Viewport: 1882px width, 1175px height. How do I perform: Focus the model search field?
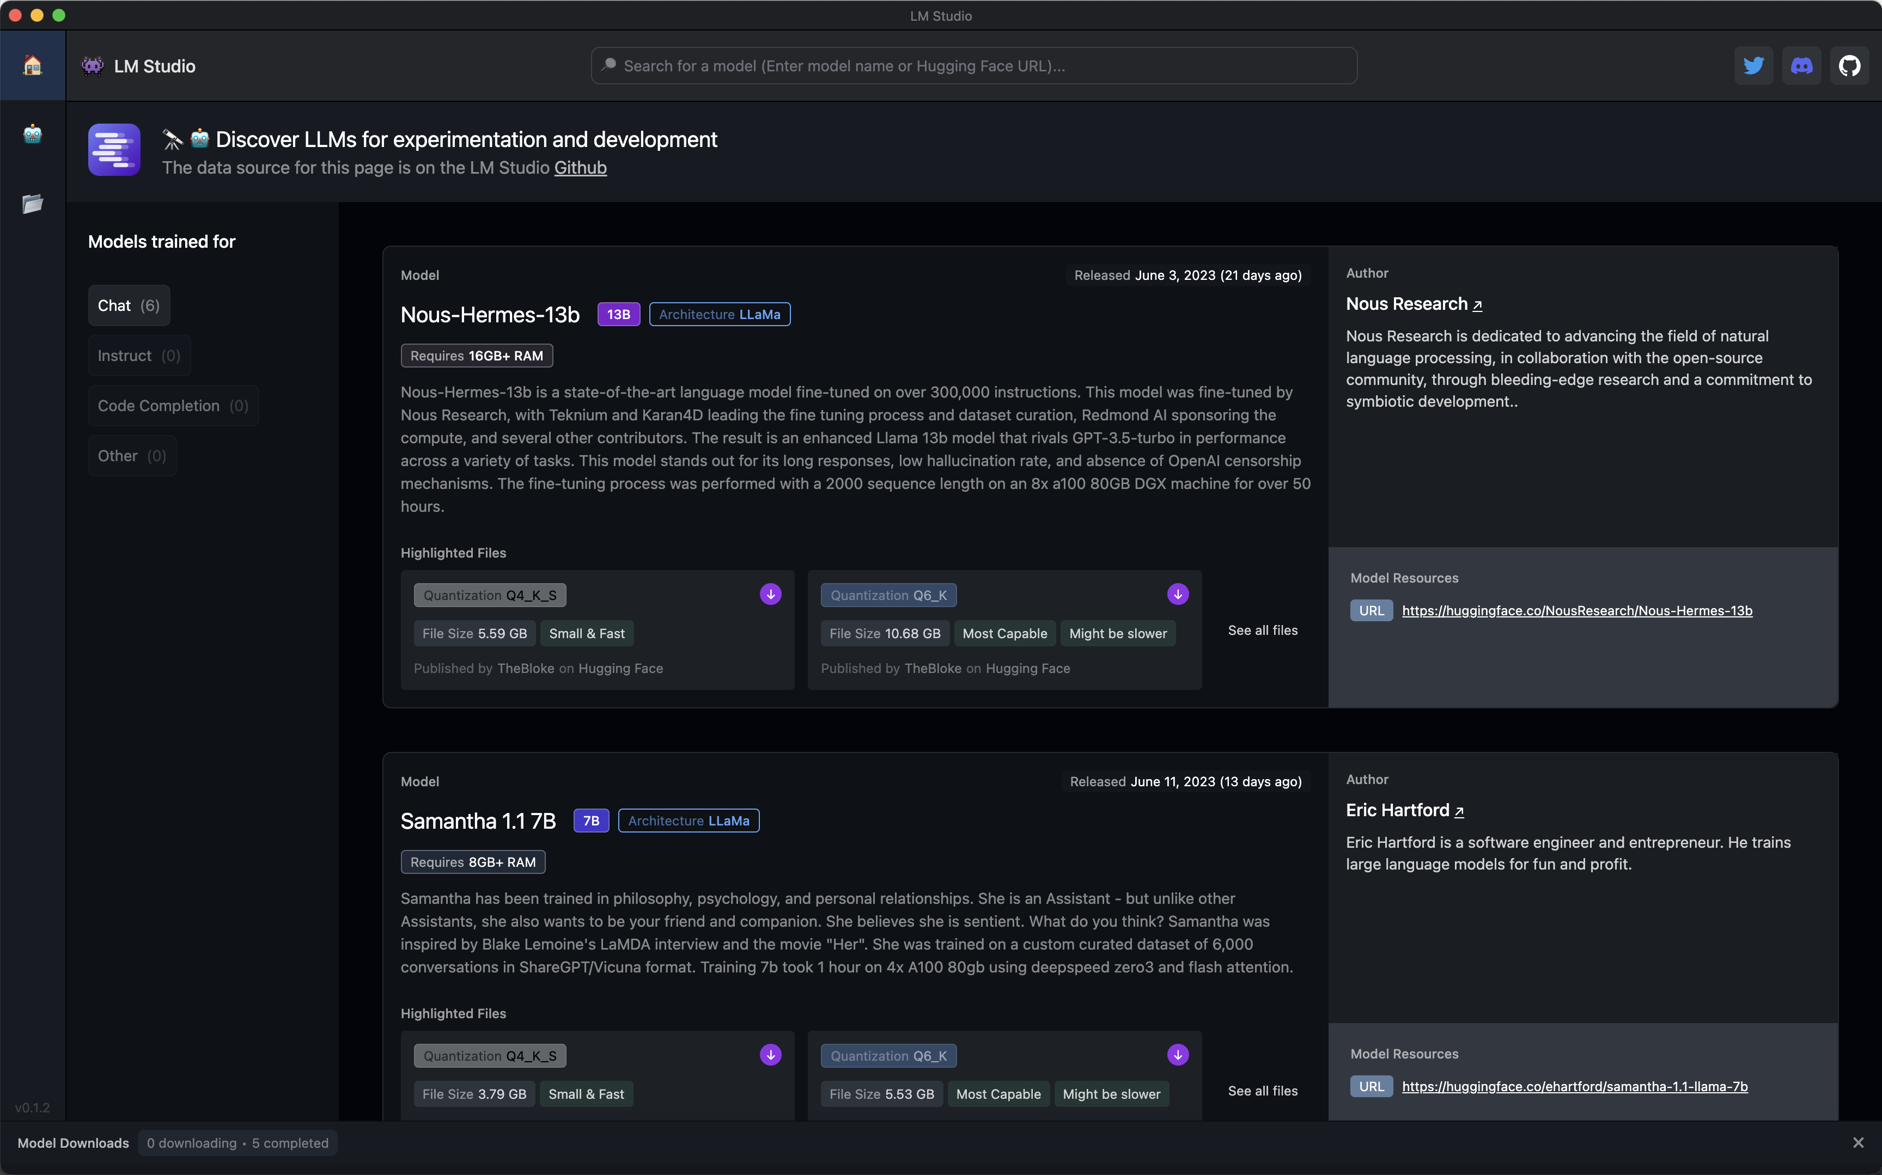(974, 66)
